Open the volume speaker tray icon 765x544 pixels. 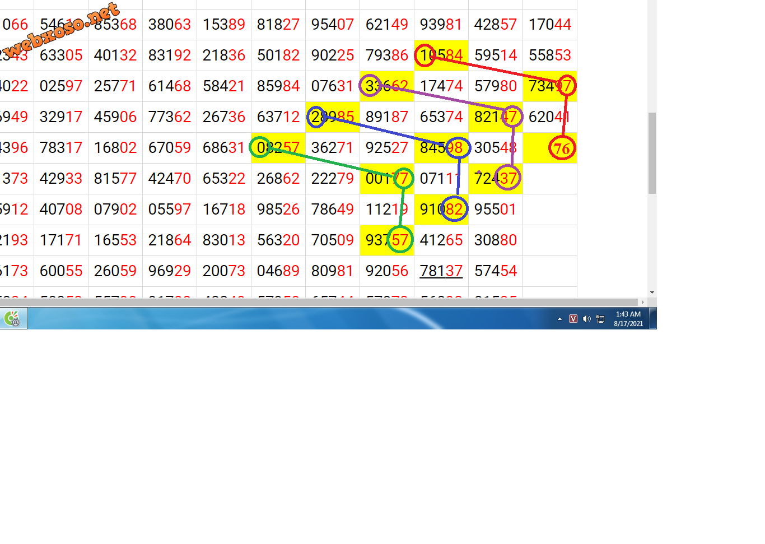(586, 319)
